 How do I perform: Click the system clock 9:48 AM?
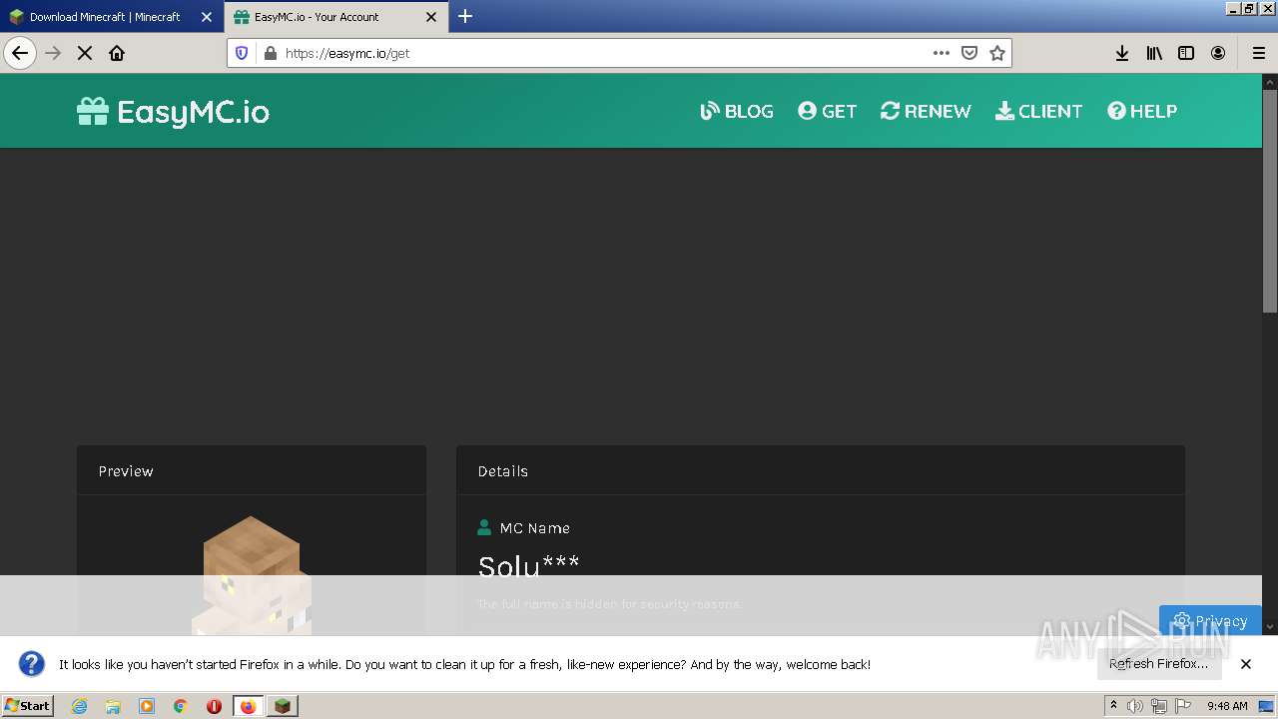click(1227, 706)
